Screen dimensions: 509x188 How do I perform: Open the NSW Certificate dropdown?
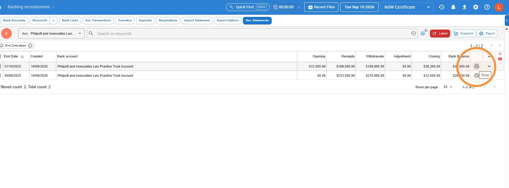tap(407, 7)
